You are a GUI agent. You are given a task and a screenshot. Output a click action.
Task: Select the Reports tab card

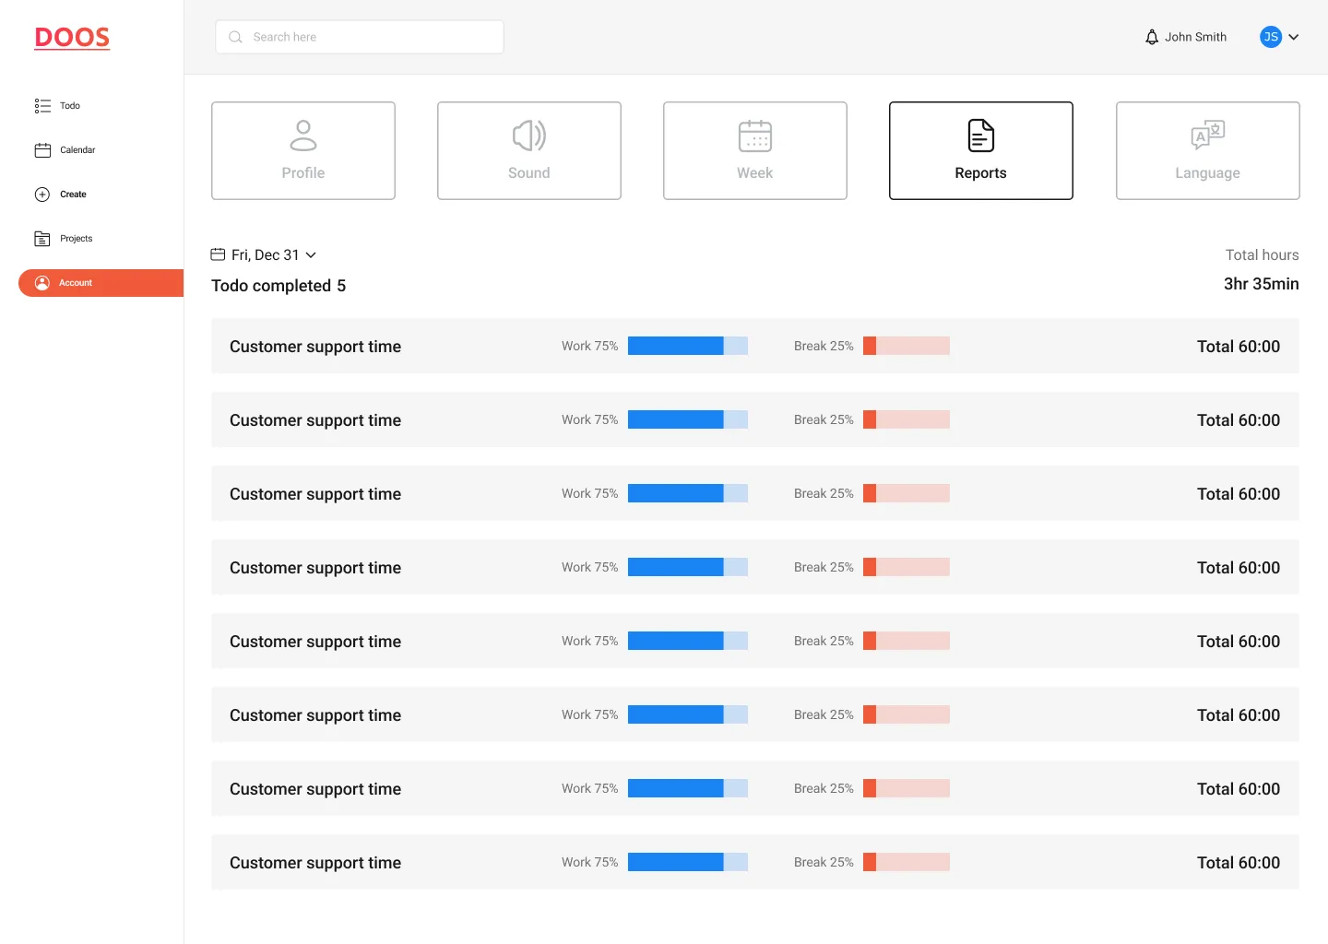[x=981, y=150]
